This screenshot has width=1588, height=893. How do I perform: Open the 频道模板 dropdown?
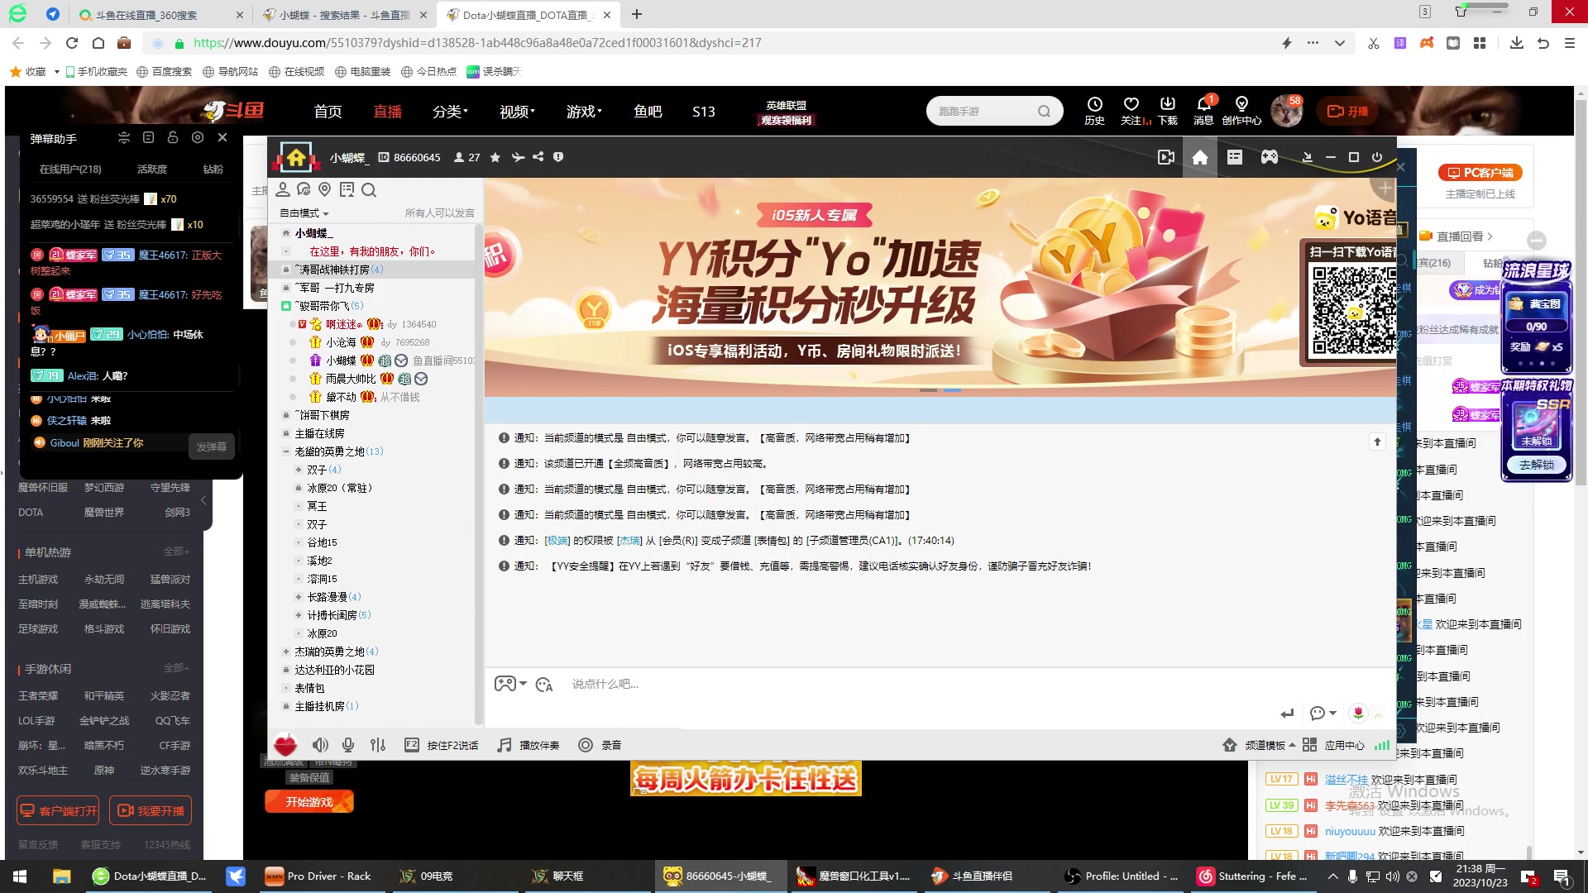tap(1259, 745)
